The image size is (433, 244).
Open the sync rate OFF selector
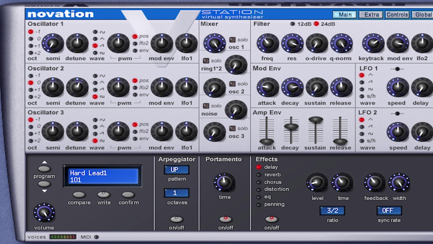(x=389, y=211)
